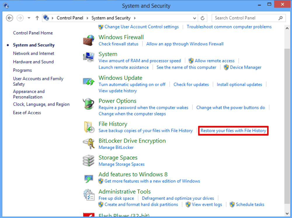Open Network and Internet category
Screen dimensions: 292x218
[x=33, y=53]
